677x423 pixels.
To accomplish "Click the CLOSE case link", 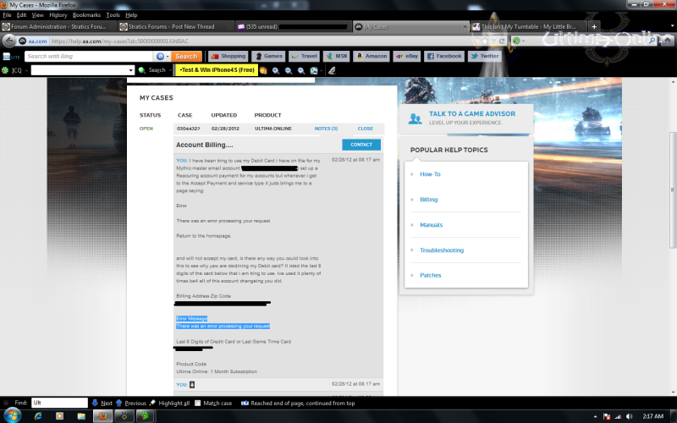I will (366, 129).
